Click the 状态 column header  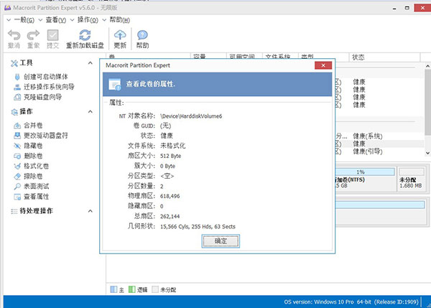coord(358,57)
